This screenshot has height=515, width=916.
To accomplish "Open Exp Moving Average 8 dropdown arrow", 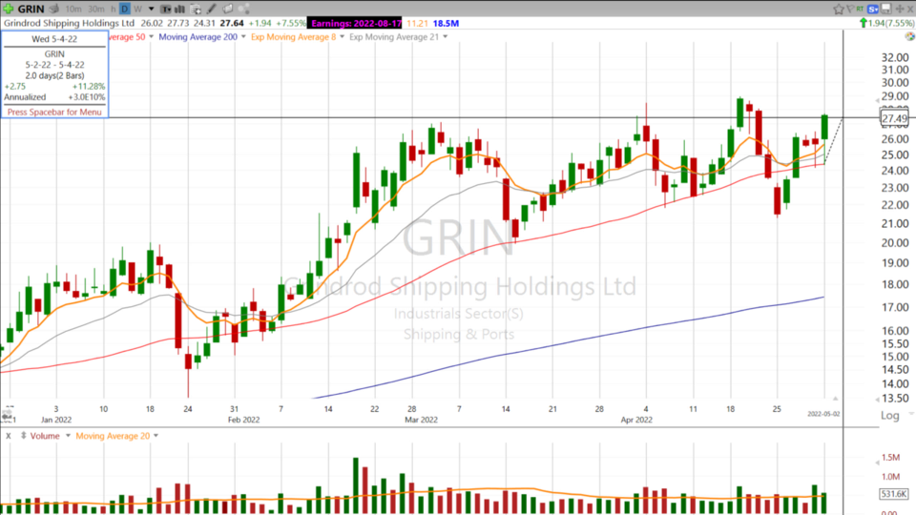I will click(343, 37).
